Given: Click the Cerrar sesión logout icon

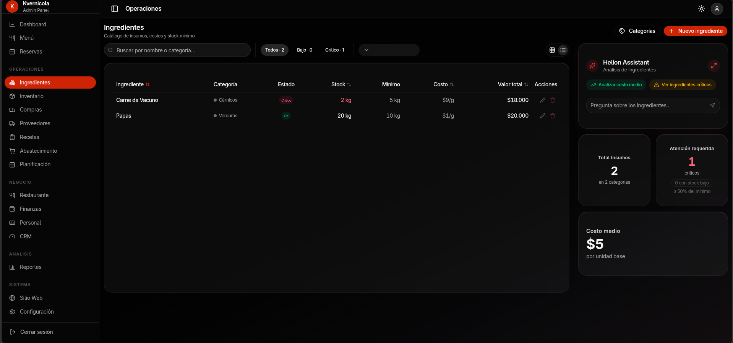Looking at the screenshot, I should pos(12,332).
